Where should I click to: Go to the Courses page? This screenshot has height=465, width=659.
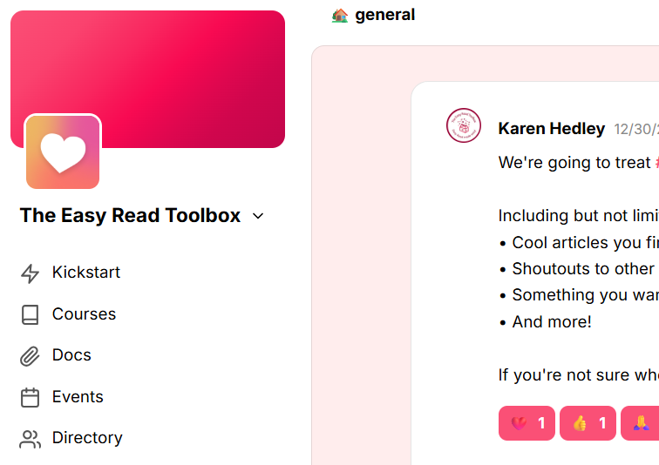(x=84, y=314)
